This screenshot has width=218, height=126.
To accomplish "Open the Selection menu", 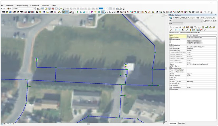I will (10, 5).
